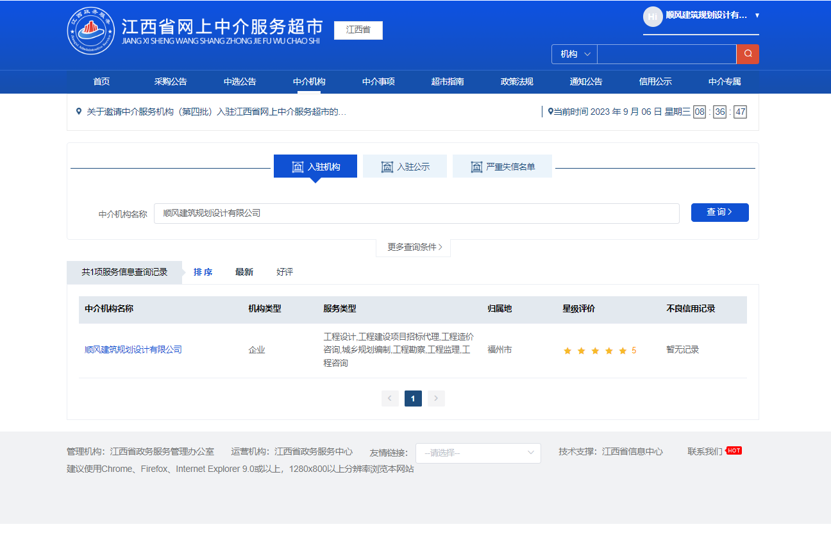This screenshot has height=554, width=831.
Task: Click 江西省政务服务中心 in the footer
Action: click(x=314, y=451)
